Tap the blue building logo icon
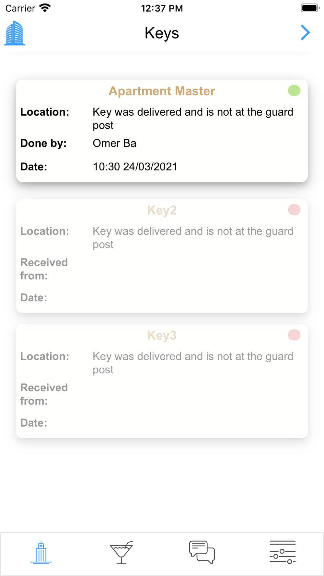This screenshot has width=324, height=576. 15,33
